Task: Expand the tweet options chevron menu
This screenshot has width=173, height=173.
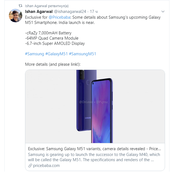Action: coord(163,12)
